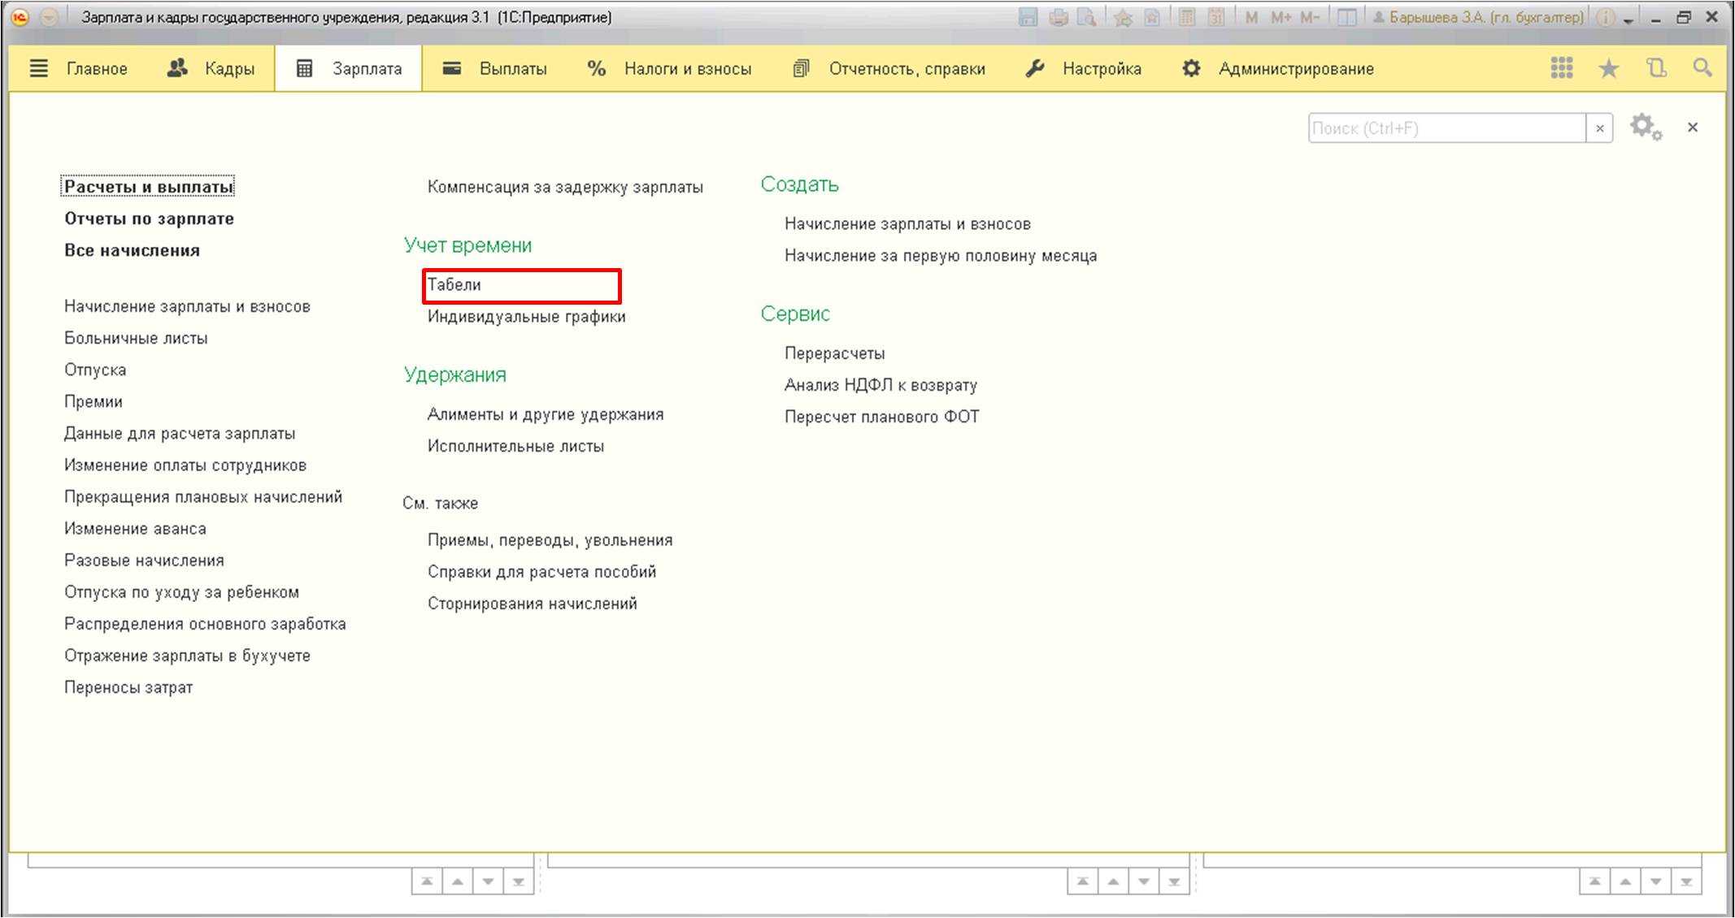
Task: Open the functions grid icon in section panel
Action: click(1561, 68)
